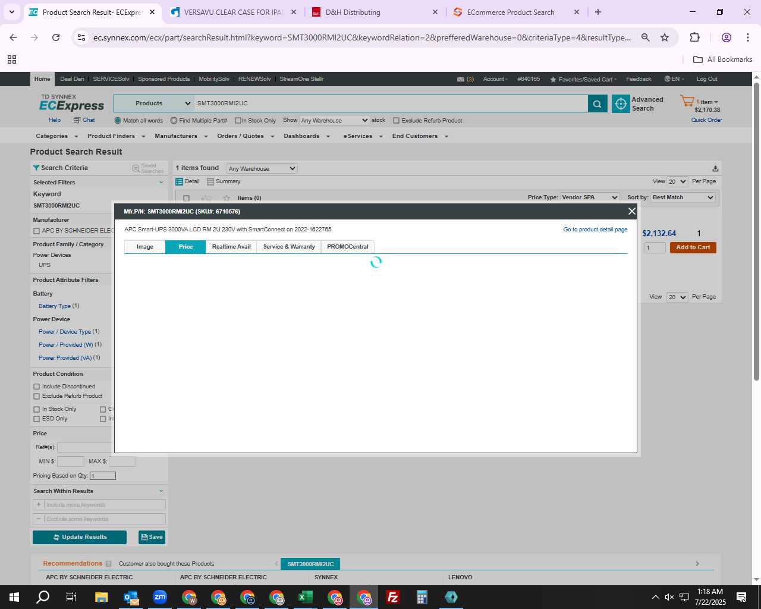The image size is (761, 609).
Task: Switch to PROMOCentral tab
Action: click(348, 247)
